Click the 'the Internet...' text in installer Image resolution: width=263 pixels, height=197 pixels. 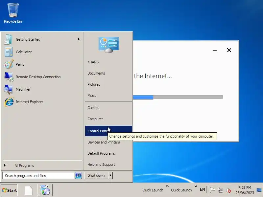point(153,76)
